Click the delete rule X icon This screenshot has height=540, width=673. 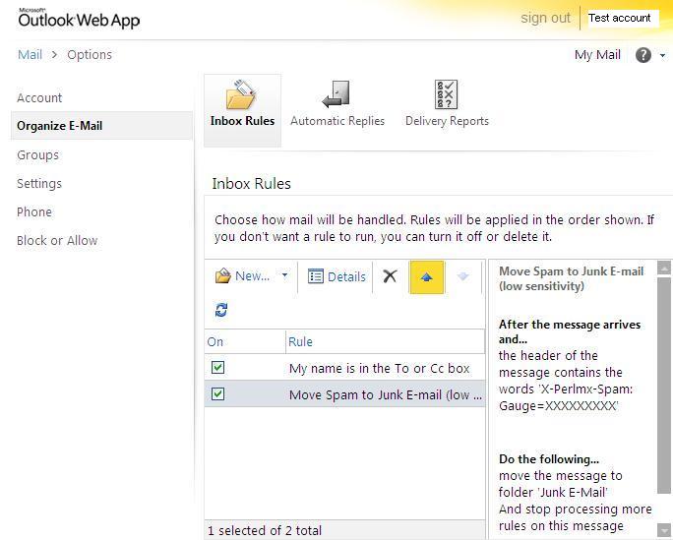[390, 276]
